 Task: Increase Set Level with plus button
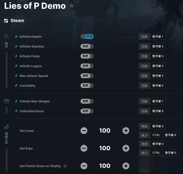[126, 130]
